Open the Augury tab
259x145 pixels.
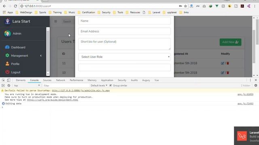146,80
